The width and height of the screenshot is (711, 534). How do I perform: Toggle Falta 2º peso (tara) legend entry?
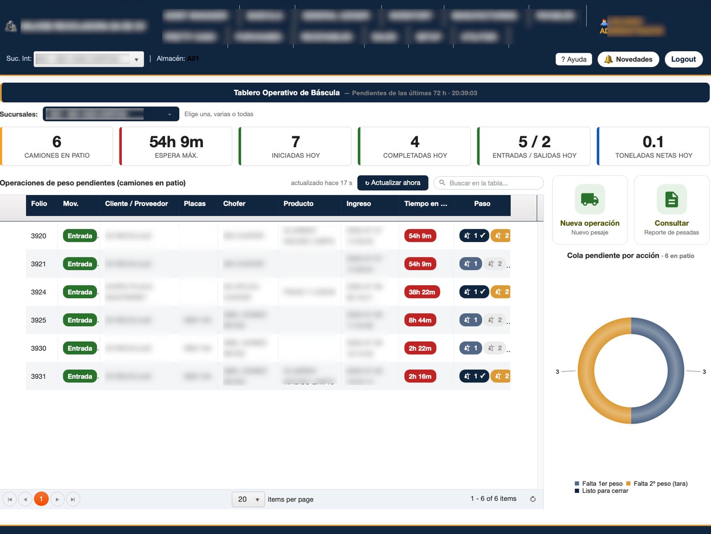657,484
